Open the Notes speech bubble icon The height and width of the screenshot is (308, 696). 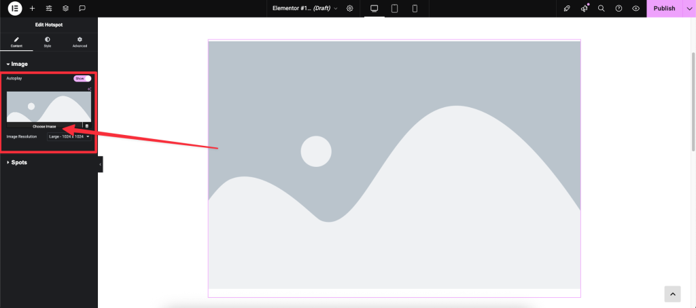pos(82,8)
